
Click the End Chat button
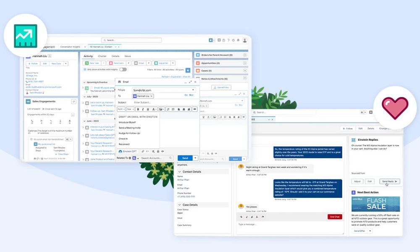[x=335, y=217]
